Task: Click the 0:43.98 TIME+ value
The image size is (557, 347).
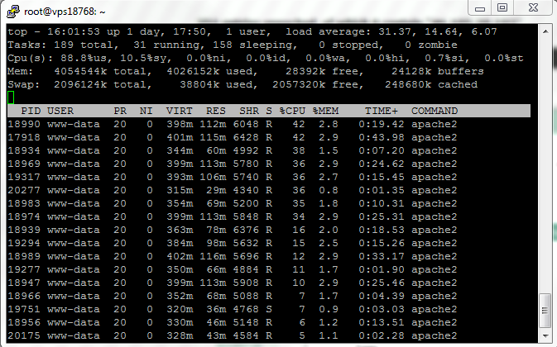Action: pyautogui.click(x=382, y=137)
